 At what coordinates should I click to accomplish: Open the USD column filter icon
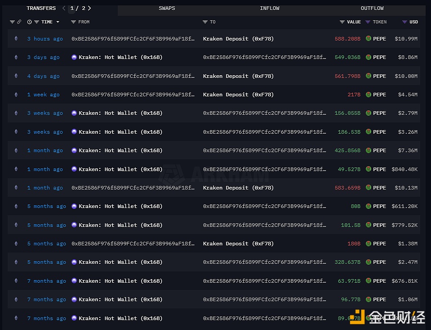tap(404, 22)
